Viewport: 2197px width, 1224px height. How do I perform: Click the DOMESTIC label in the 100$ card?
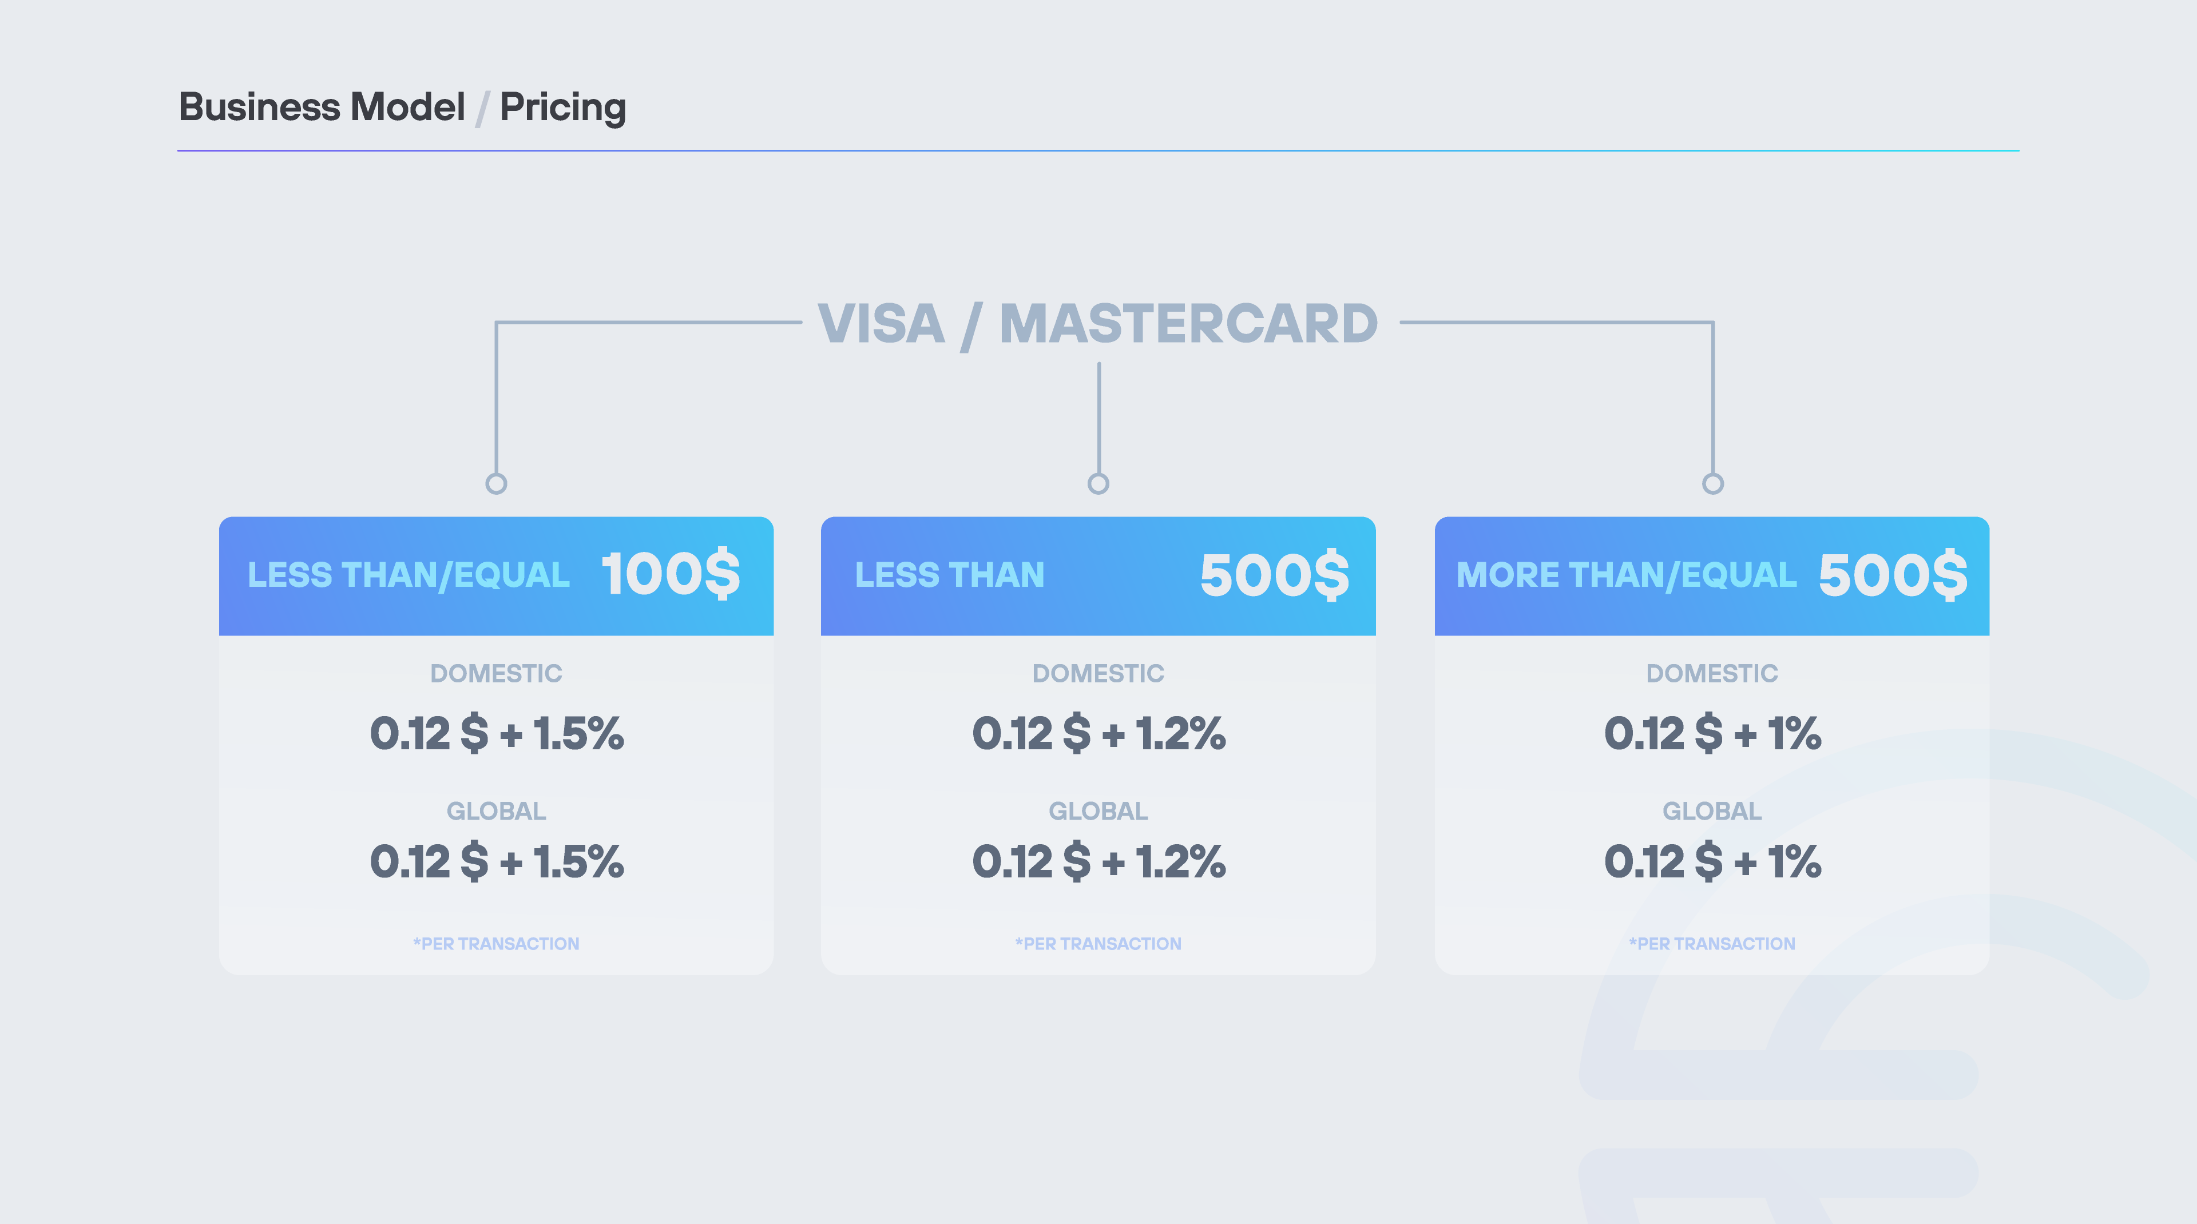click(x=497, y=673)
